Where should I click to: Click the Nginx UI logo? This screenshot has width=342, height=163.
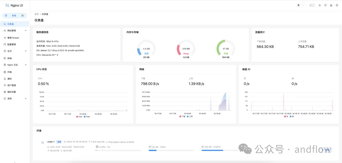point(13,5)
